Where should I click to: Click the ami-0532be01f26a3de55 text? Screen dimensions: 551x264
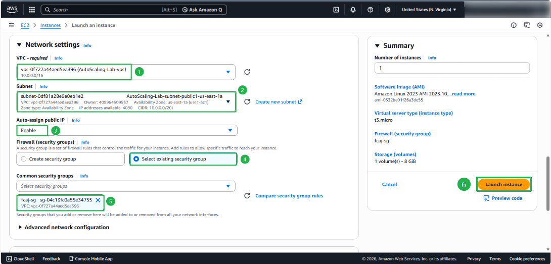pos(399,100)
